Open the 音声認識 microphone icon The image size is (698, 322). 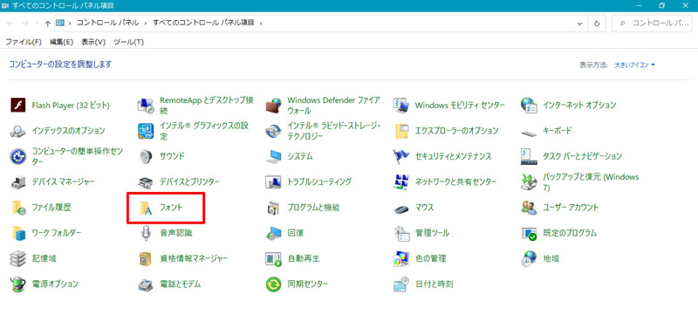(x=146, y=233)
